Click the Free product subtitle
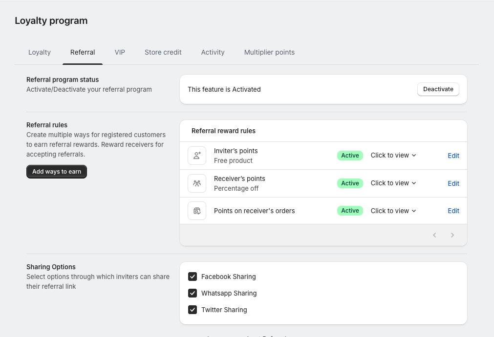 (233, 160)
